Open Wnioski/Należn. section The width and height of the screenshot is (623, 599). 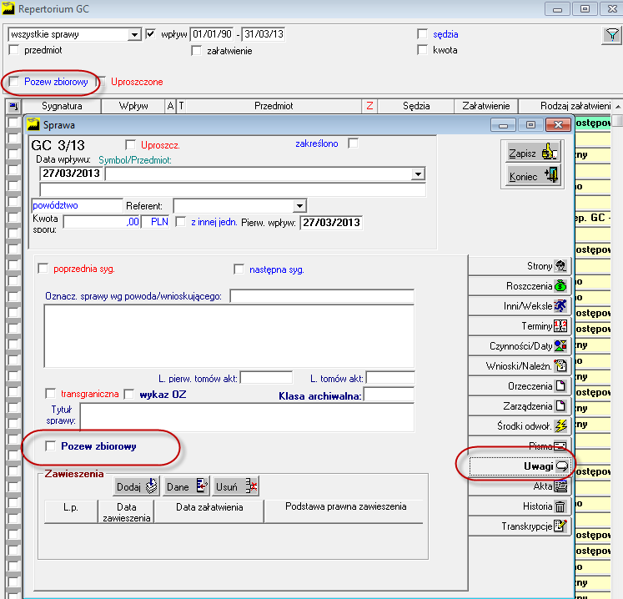tap(520, 365)
